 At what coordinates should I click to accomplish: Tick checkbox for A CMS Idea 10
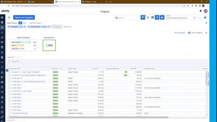[9, 78]
